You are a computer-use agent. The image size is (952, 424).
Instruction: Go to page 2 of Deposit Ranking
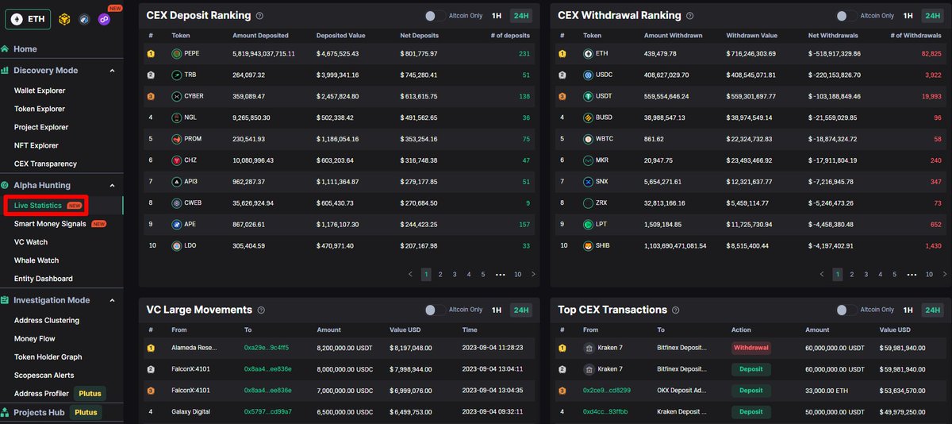440,274
